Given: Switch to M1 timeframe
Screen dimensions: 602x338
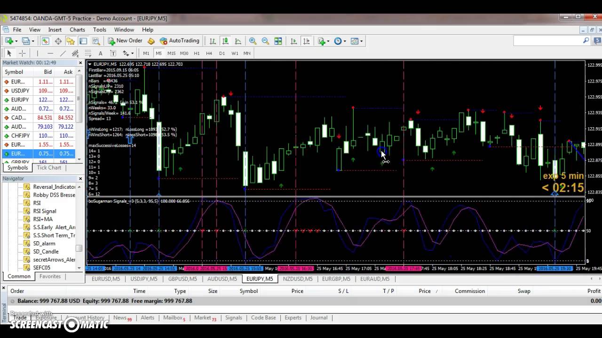Looking at the screenshot, I should pos(146,53).
